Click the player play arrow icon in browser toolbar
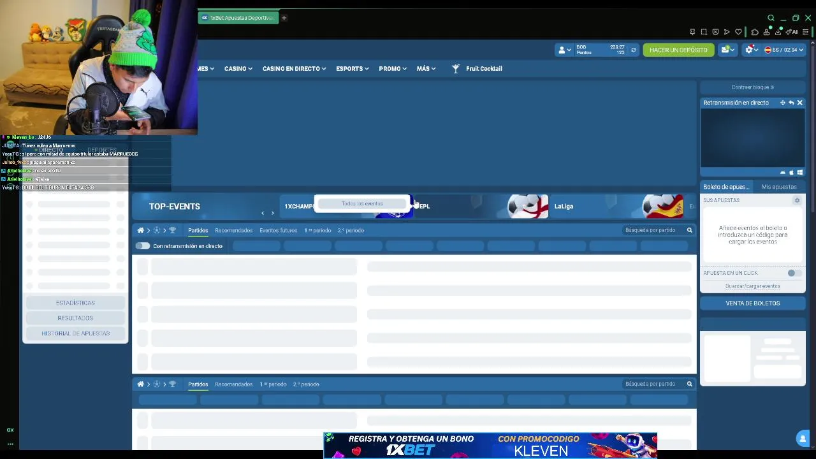 [727, 32]
